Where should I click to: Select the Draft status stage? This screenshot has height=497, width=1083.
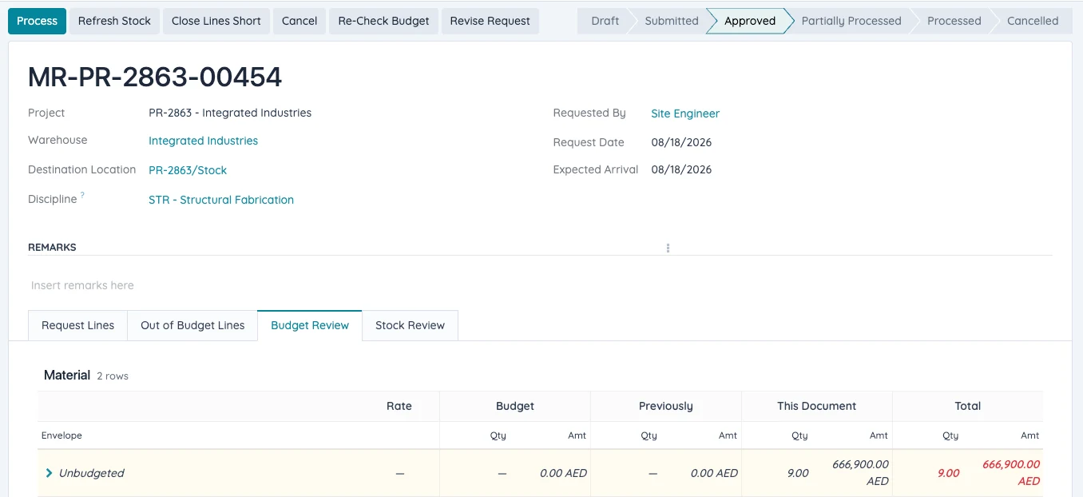point(605,21)
